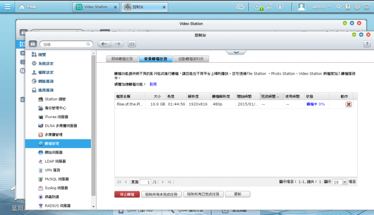Open the cloud service icon

240,7
